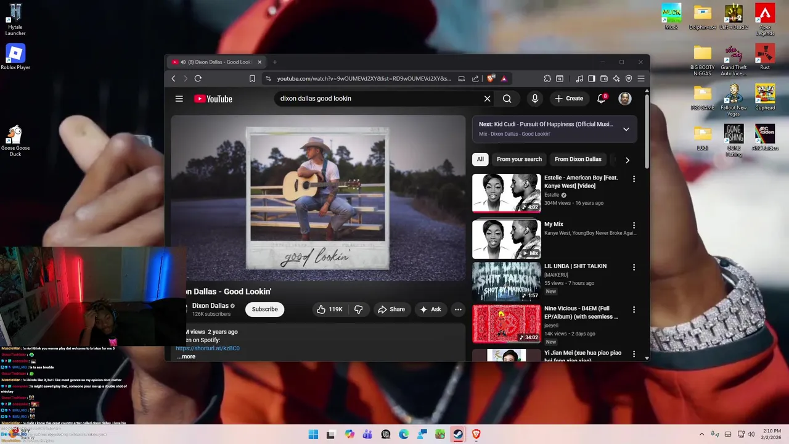Click the Create button
This screenshot has height=444, width=789.
tap(568, 99)
